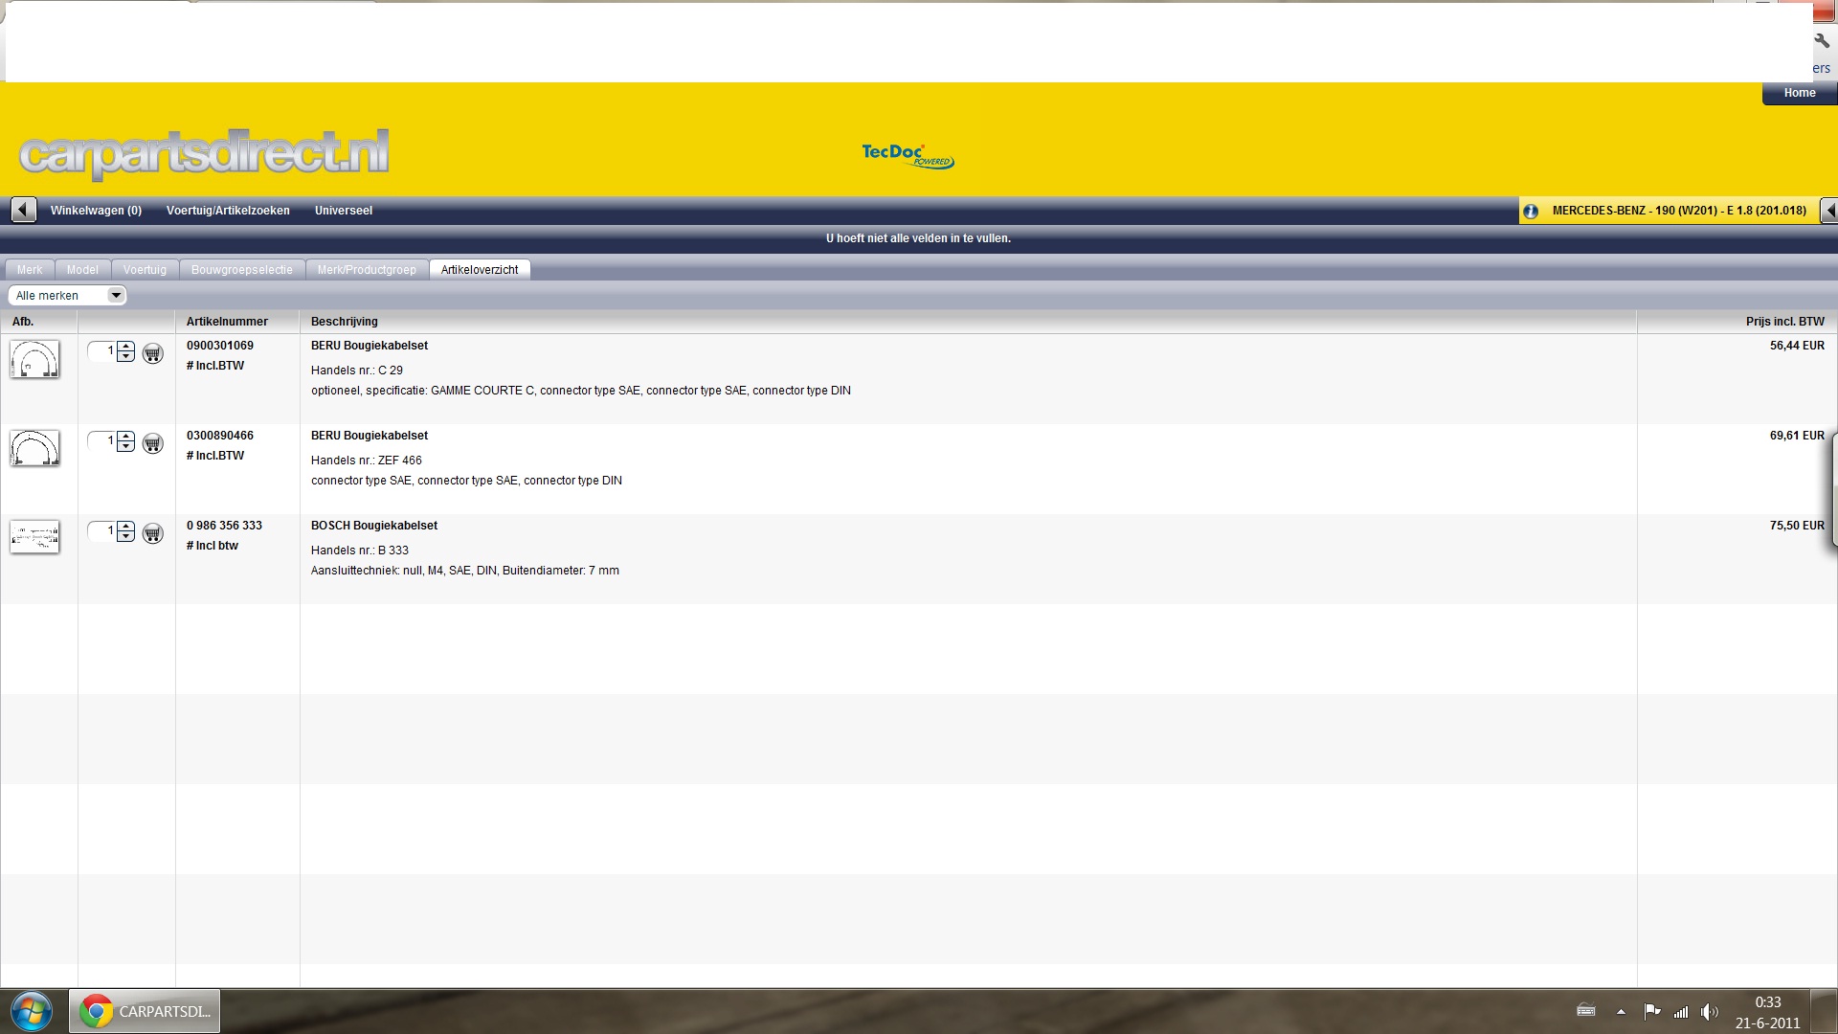Switch to the Merk/Productgroep tab

[367, 270]
